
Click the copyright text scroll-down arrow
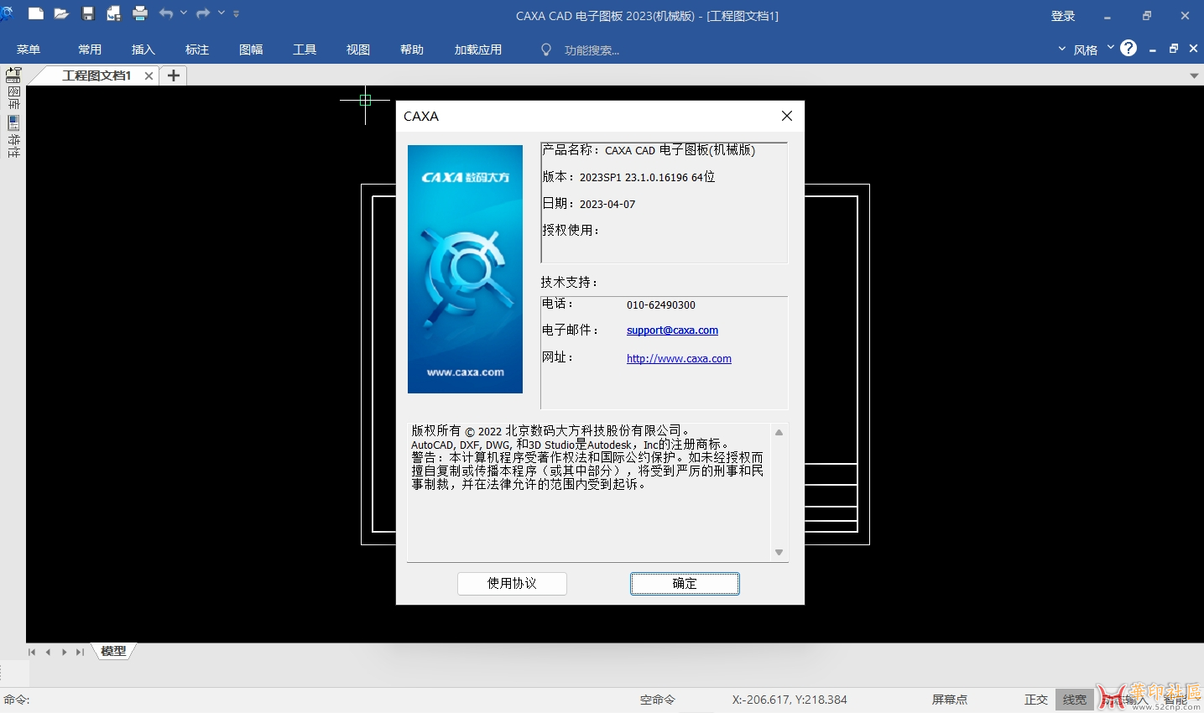779,552
